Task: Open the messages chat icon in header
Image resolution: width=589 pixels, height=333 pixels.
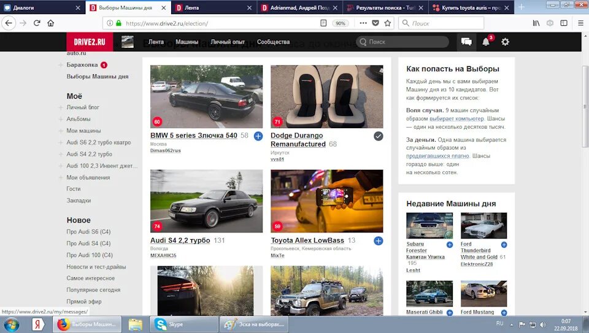Action: (x=466, y=42)
